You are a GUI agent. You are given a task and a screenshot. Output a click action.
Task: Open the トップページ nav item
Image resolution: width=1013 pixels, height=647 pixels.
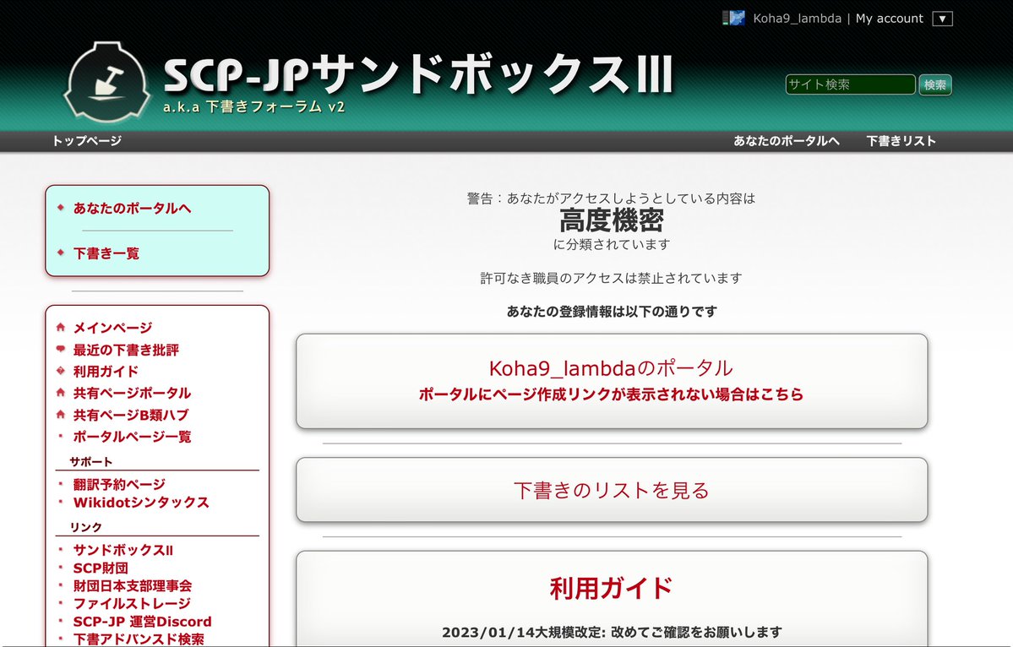(86, 141)
